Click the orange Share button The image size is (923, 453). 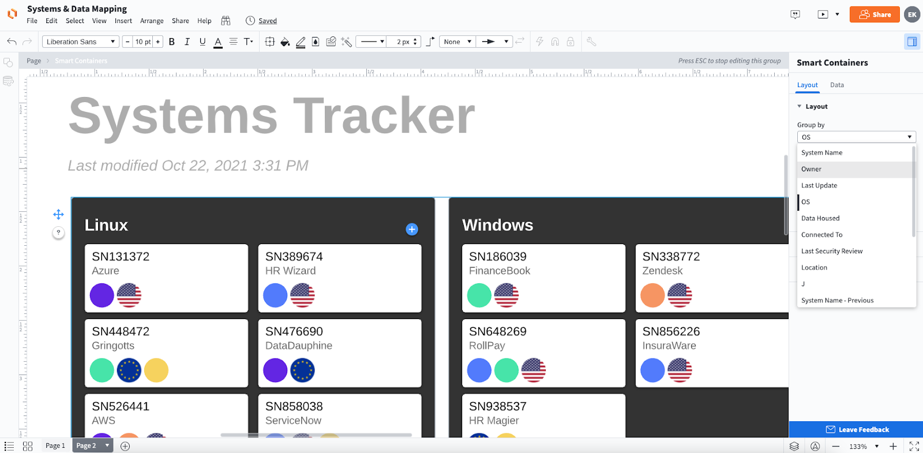pos(875,14)
